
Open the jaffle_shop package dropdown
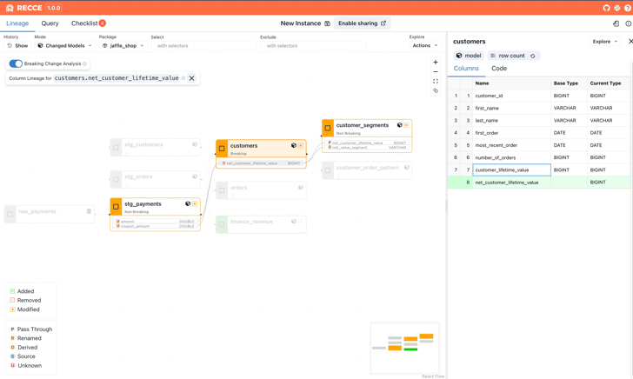[123, 45]
